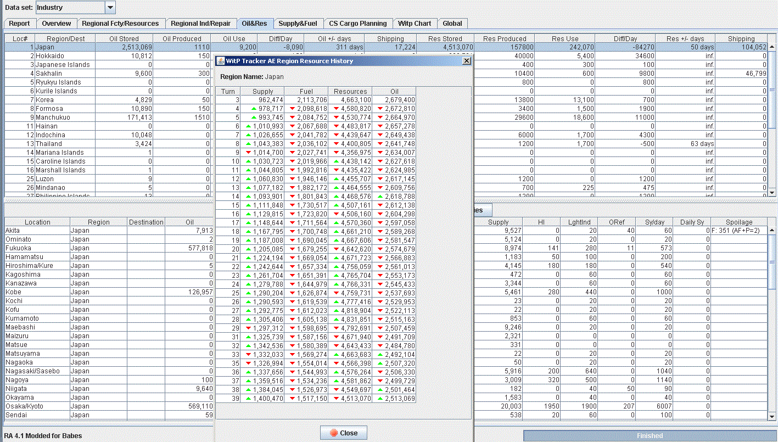Click the Oil Stored column header
The height and width of the screenshot is (442, 778).
pos(124,39)
